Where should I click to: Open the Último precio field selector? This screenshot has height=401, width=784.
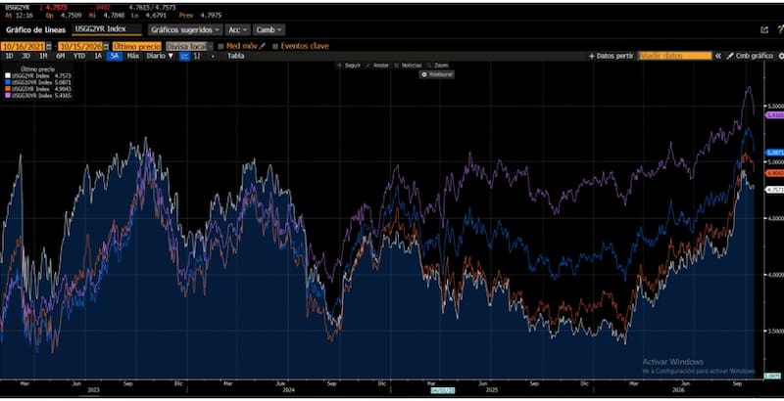[x=136, y=46]
